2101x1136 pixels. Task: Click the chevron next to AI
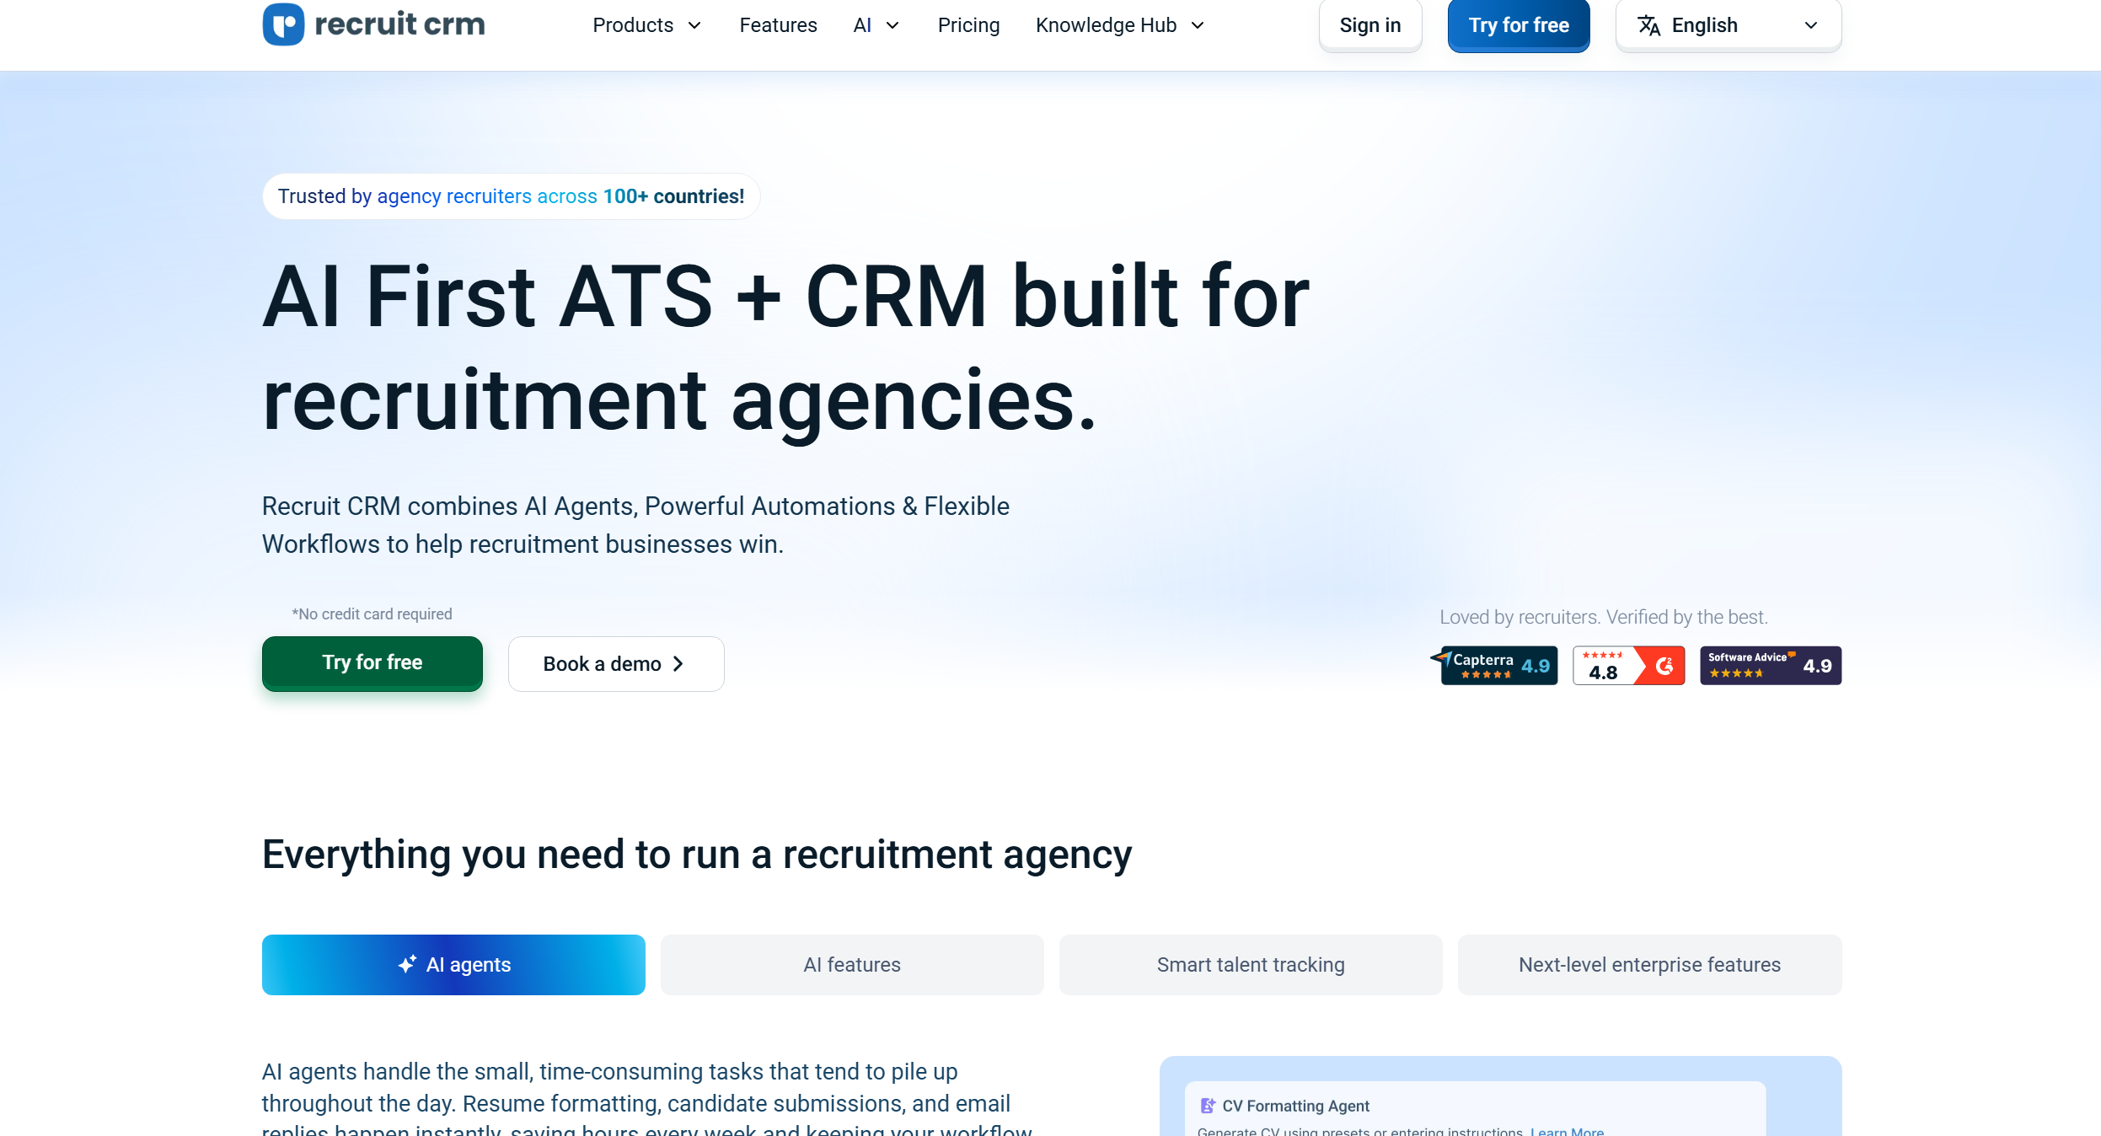[892, 26]
